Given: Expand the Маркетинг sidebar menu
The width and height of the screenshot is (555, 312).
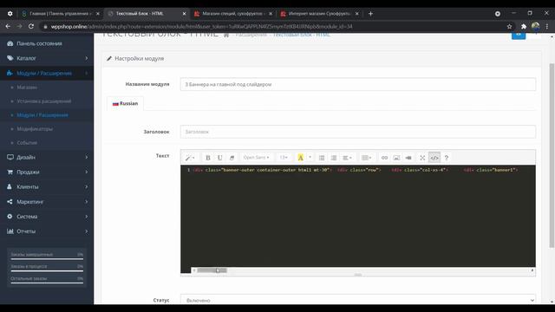Looking at the screenshot, I should click(47, 202).
